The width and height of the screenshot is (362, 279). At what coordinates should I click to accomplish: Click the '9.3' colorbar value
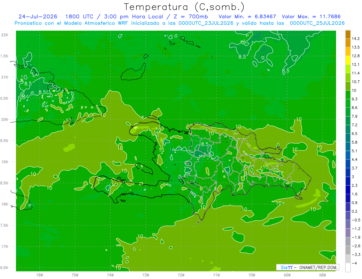(355, 99)
